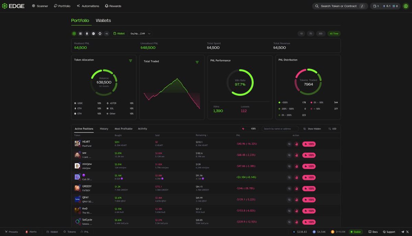Viewport: 412px width, 236px height.
Task: Expand the +6 chains filter
Action: pos(106,33)
